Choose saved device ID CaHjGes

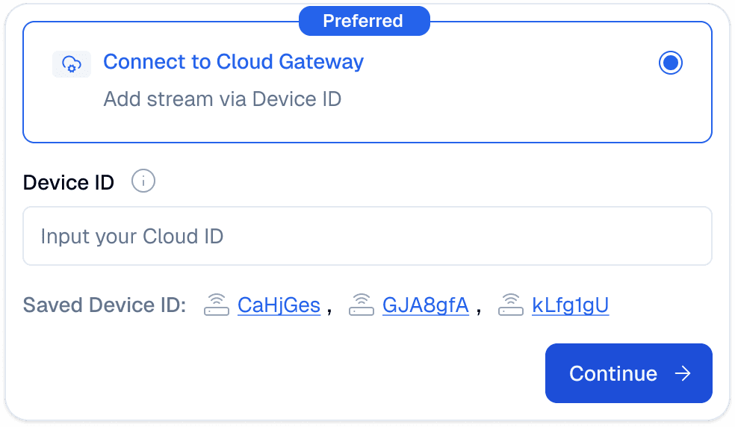[279, 305]
